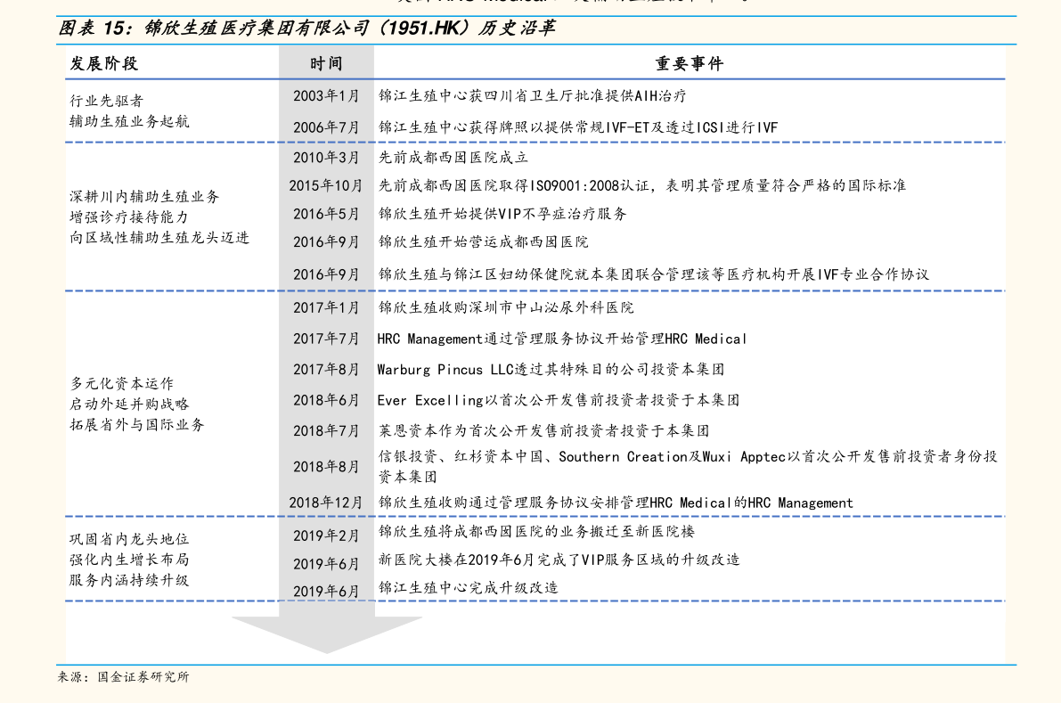The height and width of the screenshot is (703, 1061).
Task: Click stage text 服务内涵持续升级
Action: coord(129,581)
